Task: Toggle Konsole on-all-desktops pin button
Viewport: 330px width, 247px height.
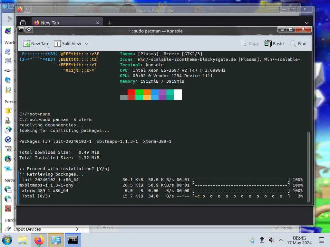Action: (29, 29)
